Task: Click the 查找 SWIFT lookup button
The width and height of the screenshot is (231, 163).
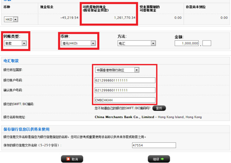Action: click(159, 108)
